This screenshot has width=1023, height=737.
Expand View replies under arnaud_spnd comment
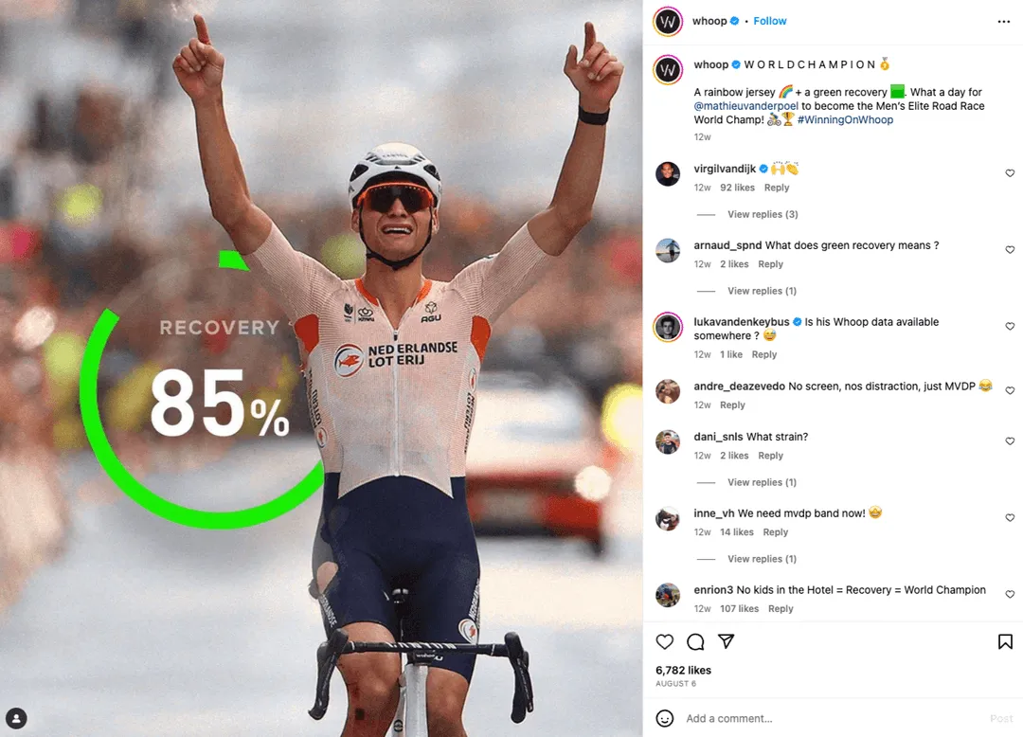[x=762, y=291]
